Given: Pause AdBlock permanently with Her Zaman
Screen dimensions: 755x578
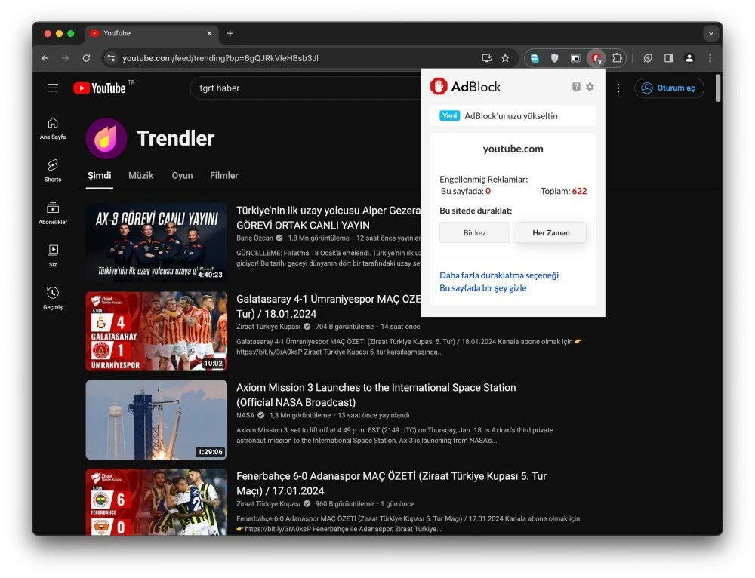Looking at the screenshot, I should click(x=551, y=232).
